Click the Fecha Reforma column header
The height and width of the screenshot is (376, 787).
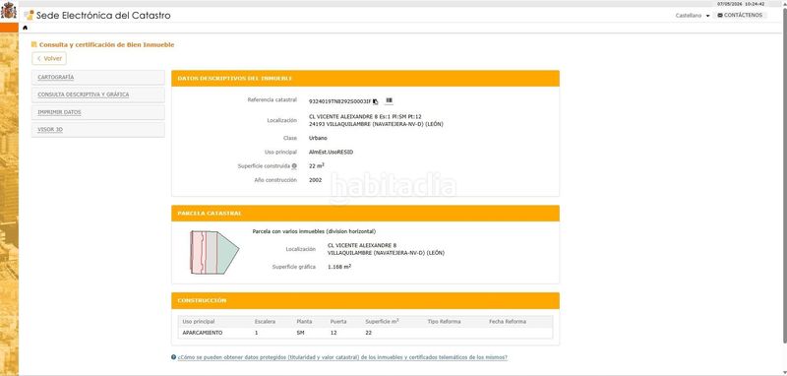(508, 321)
